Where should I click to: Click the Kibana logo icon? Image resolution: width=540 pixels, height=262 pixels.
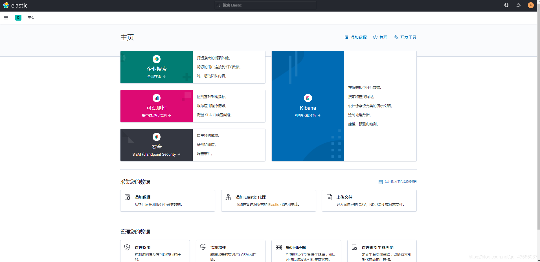click(308, 98)
